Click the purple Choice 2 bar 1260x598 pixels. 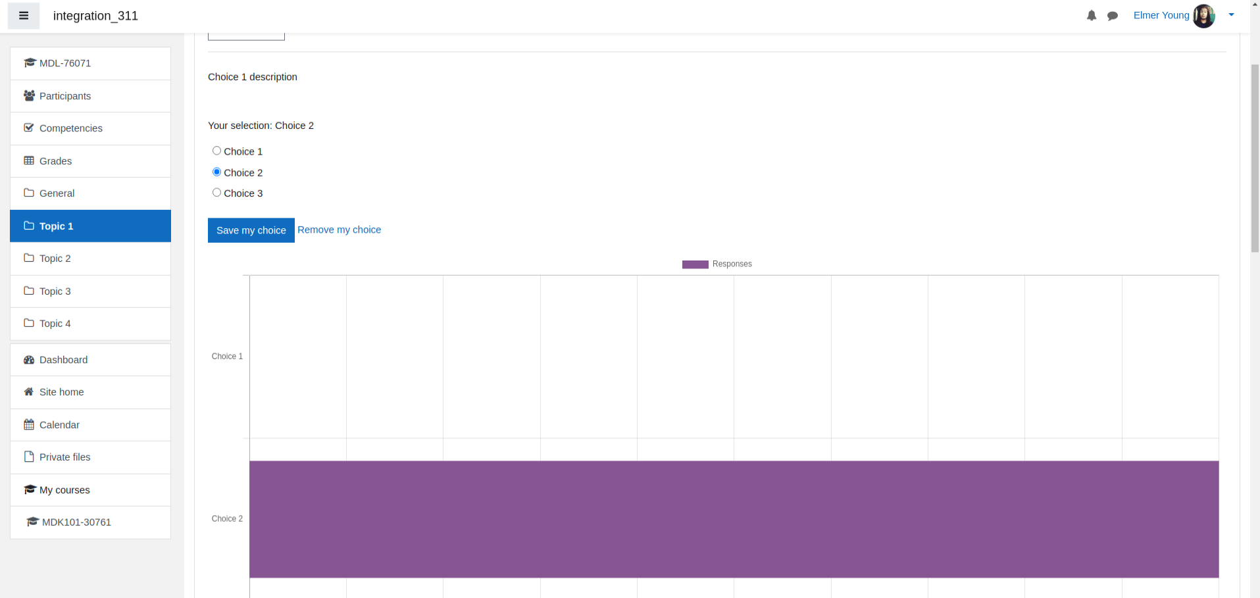pyautogui.click(x=734, y=519)
